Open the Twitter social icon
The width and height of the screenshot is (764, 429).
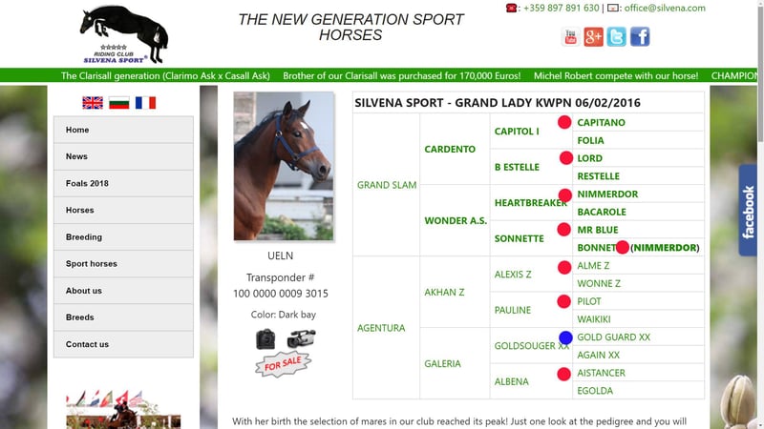tap(617, 37)
